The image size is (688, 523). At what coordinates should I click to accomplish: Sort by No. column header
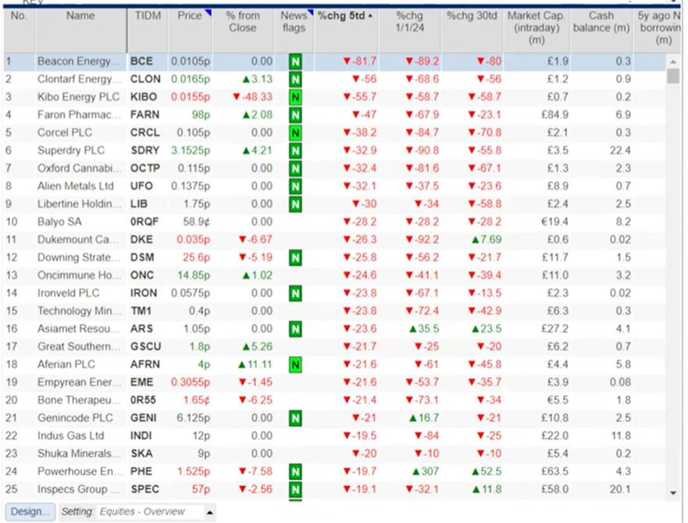pyautogui.click(x=19, y=30)
